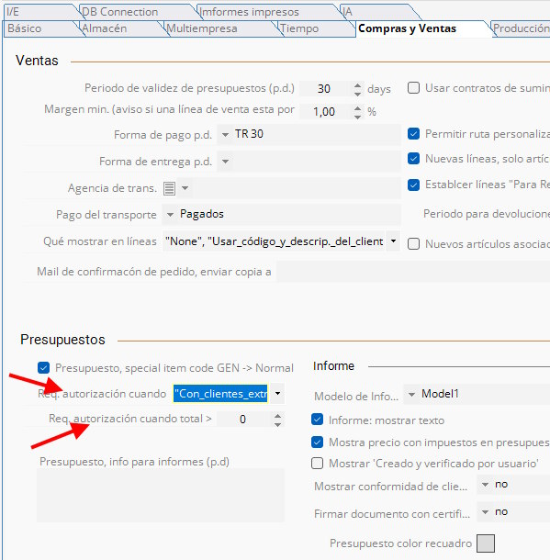550x560 pixels.
Task: Uncheck Mostra precio con impuestos checkbox
Action: 317,442
